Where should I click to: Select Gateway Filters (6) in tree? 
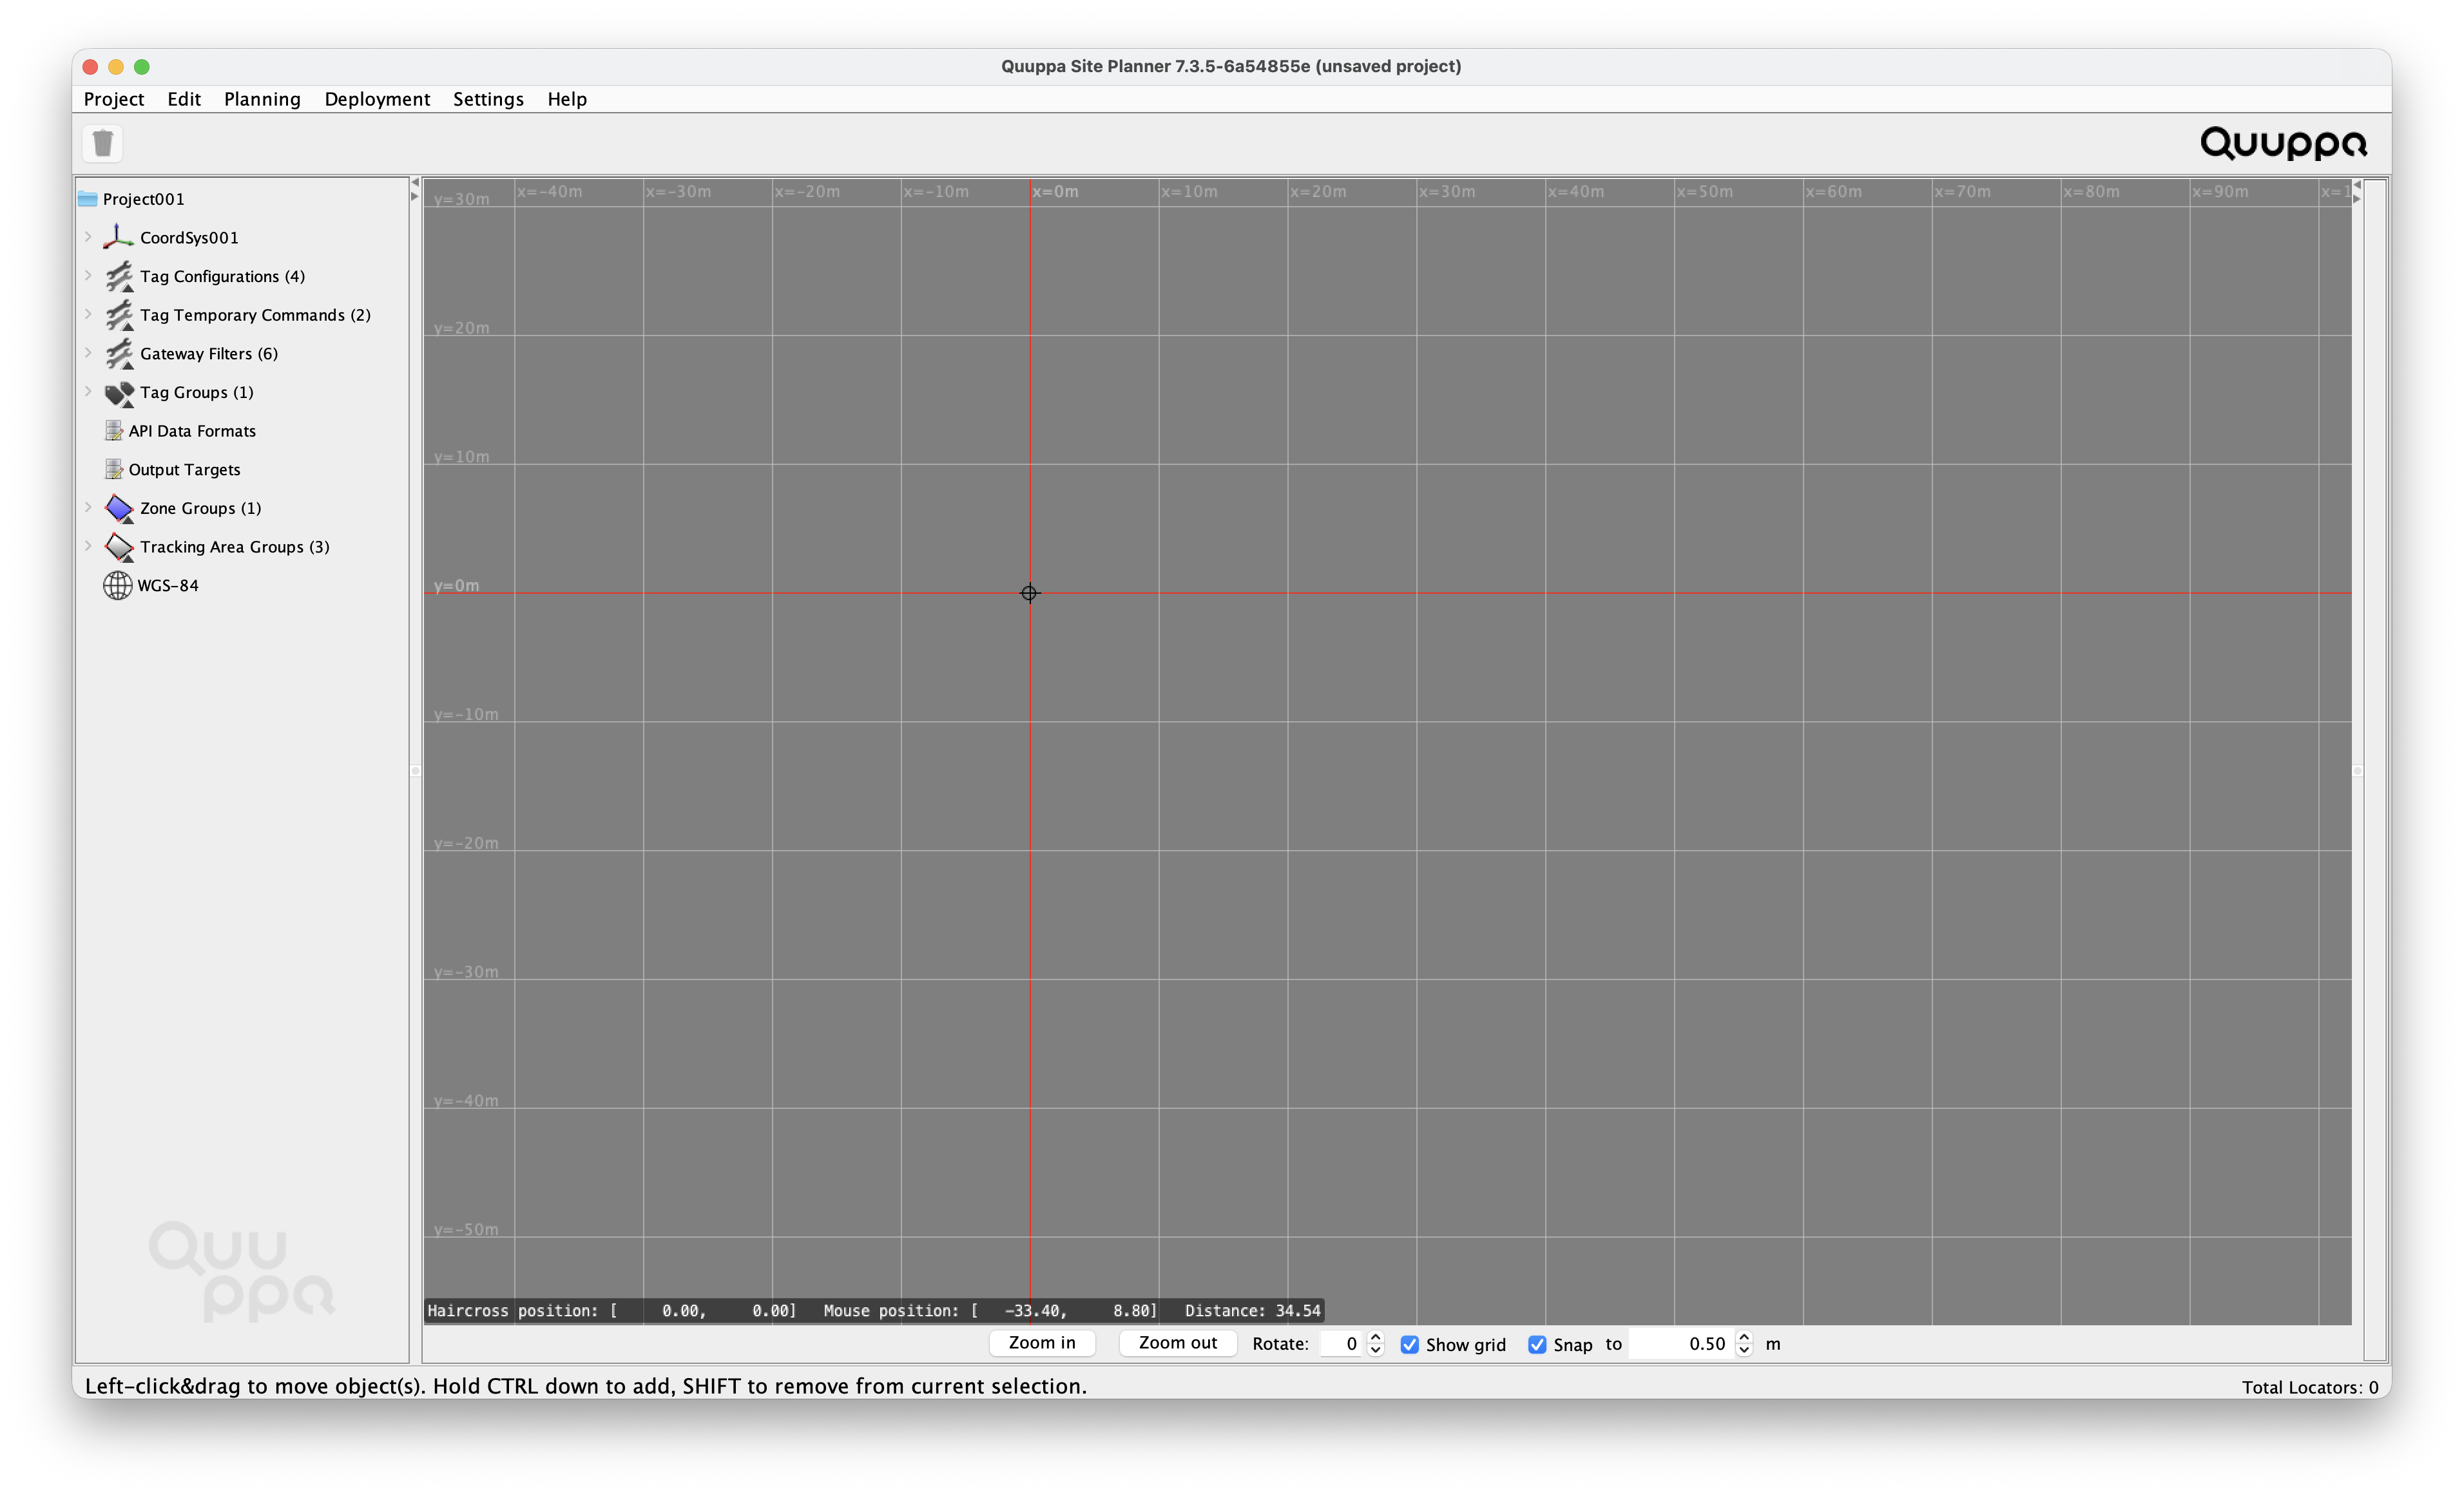click(209, 354)
